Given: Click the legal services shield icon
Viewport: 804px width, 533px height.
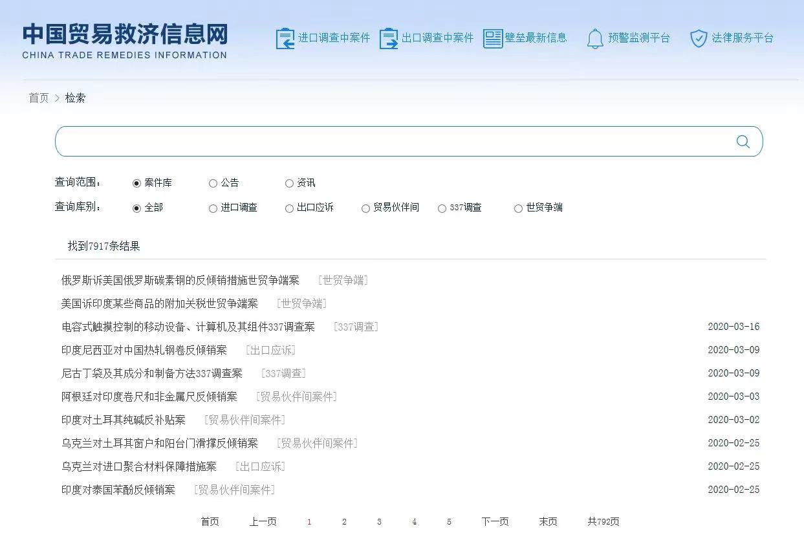Looking at the screenshot, I should click(x=699, y=38).
